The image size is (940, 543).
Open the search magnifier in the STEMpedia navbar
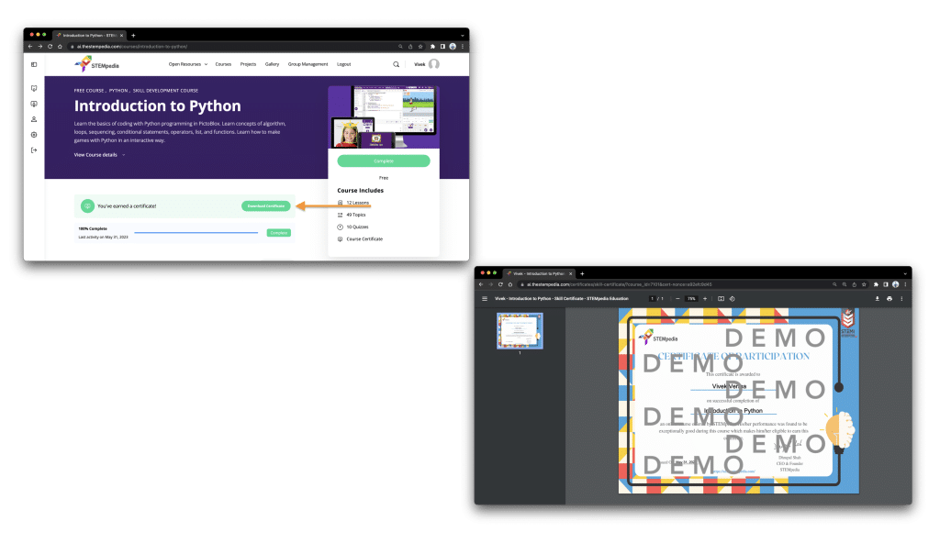click(x=397, y=64)
